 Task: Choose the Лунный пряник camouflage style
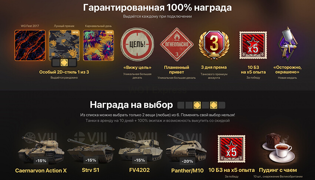(64, 45)
